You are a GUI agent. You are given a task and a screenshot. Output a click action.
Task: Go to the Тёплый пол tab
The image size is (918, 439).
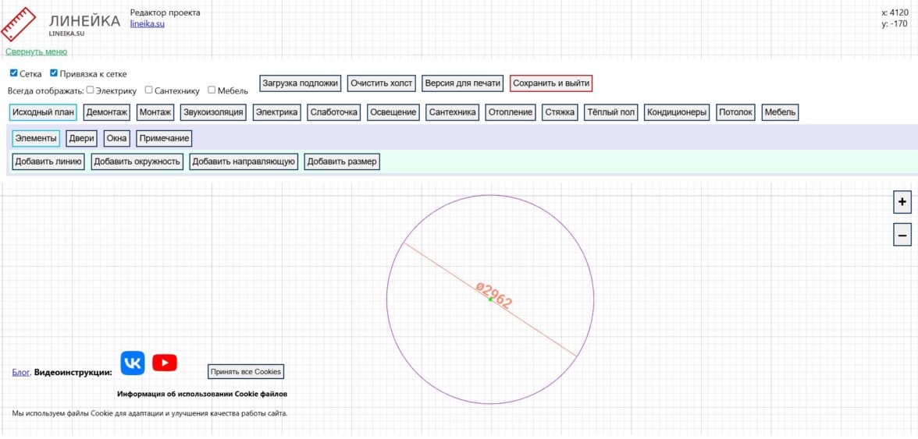(611, 112)
